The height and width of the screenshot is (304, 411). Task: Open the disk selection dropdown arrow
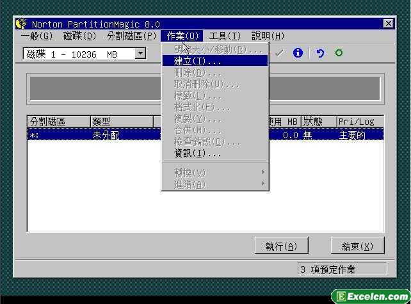click(x=141, y=54)
